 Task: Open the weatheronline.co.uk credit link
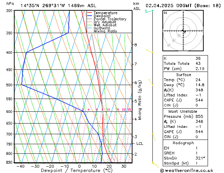[x=187, y=171]
